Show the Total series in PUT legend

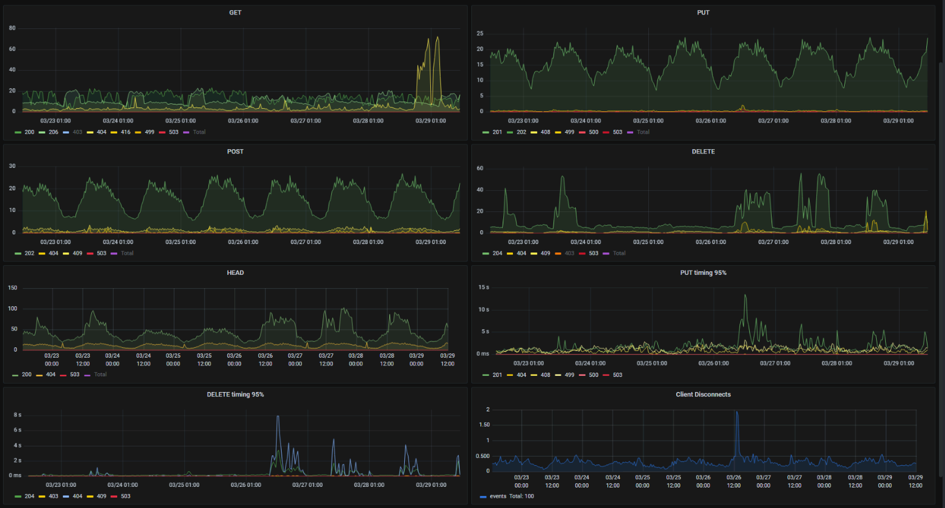point(638,132)
